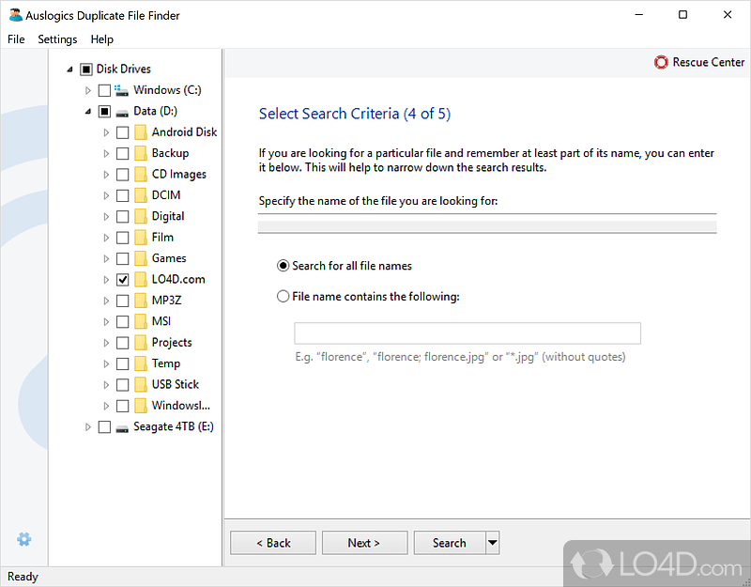Click the Seagate 4TB (E:) drive icon
The image size is (751, 587).
tap(122, 426)
